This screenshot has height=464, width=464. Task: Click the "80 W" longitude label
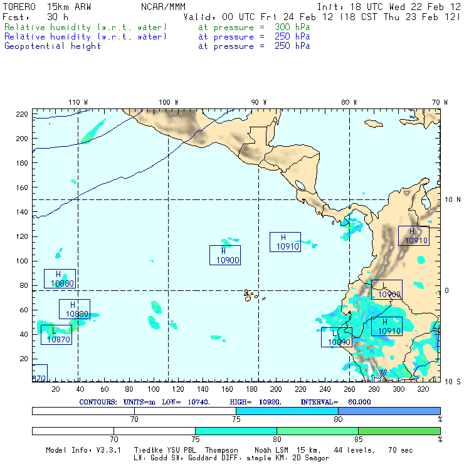tap(349, 102)
